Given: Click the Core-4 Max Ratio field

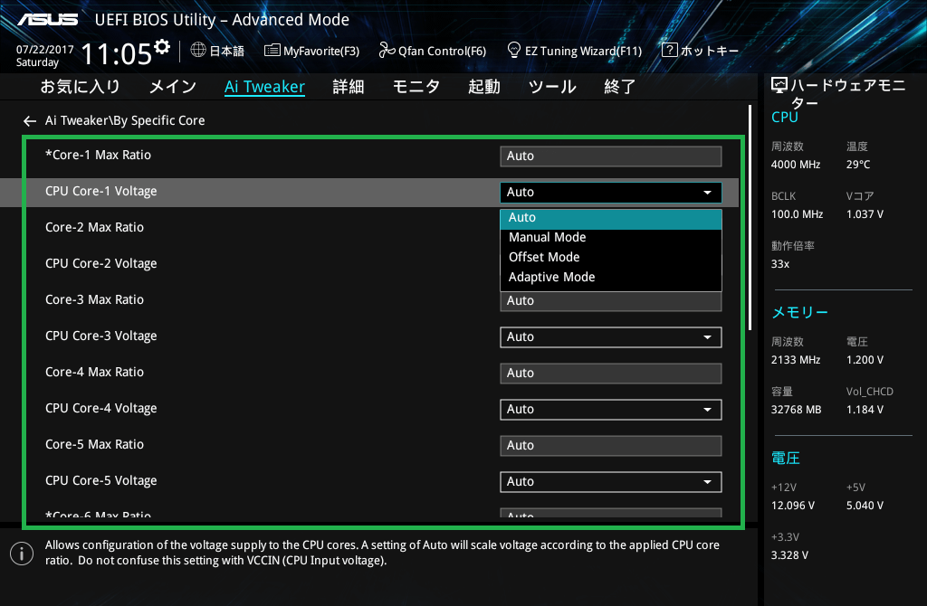Looking at the screenshot, I should [x=611, y=374].
